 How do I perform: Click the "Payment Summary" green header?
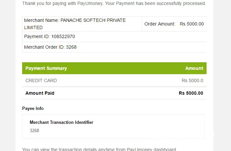pos(46,68)
